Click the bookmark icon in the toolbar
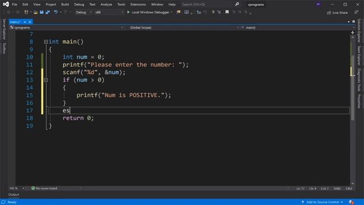 227,12
